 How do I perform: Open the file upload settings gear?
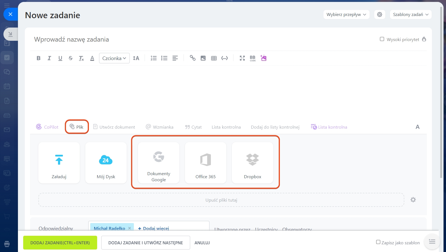pos(413,200)
